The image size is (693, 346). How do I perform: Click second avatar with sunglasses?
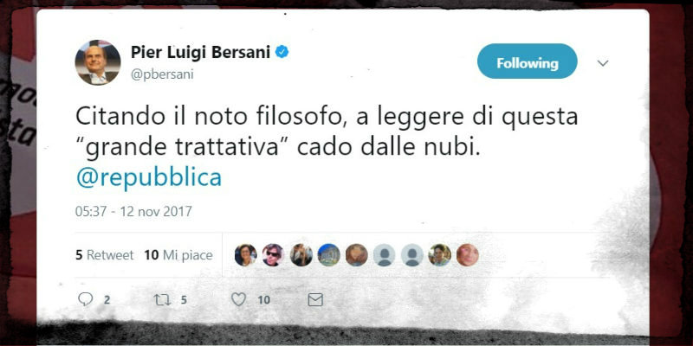click(x=273, y=255)
